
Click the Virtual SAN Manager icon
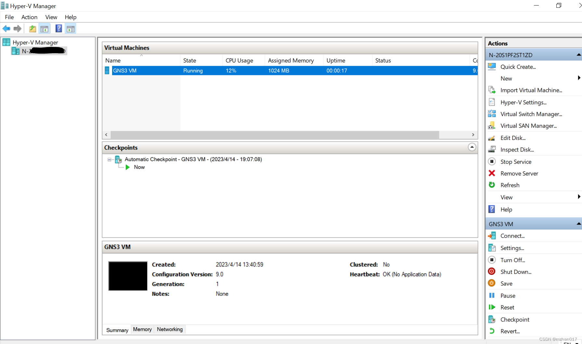tap(492, 125)
